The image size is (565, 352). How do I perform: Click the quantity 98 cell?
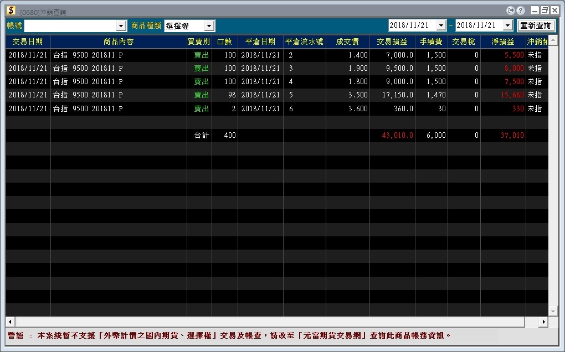[224, 95]
